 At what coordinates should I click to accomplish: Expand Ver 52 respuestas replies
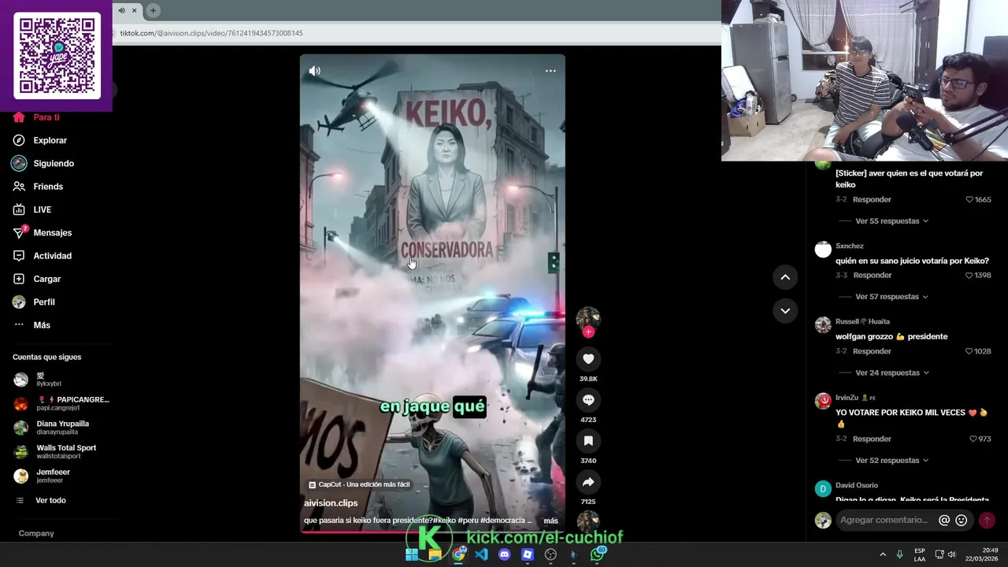891,460
